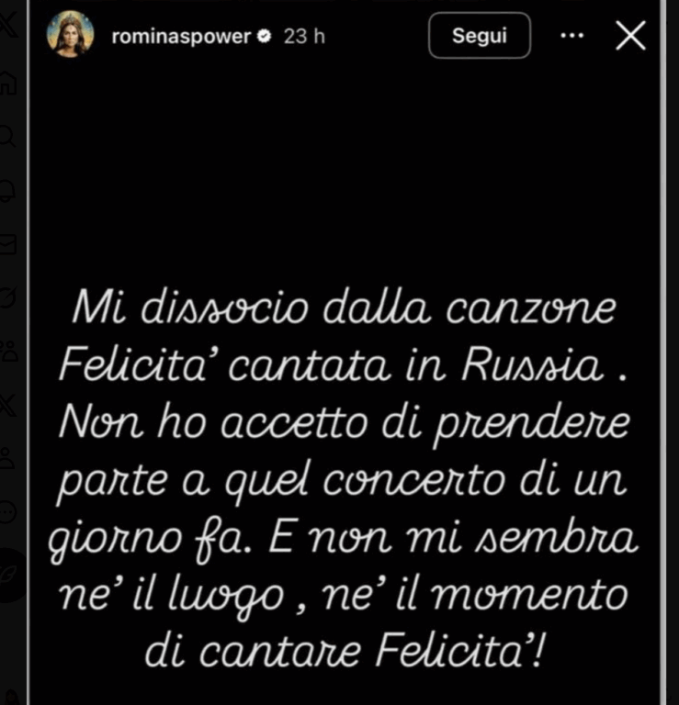
Task: Open Explore with the magnifier icon
Action: [x=7, y=136]
